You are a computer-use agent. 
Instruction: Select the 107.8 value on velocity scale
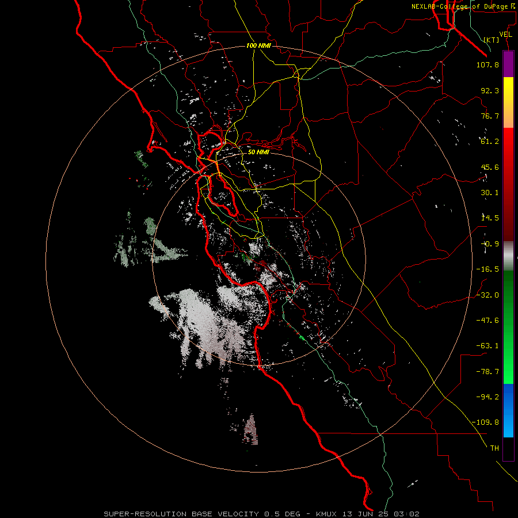coord(487,64)
